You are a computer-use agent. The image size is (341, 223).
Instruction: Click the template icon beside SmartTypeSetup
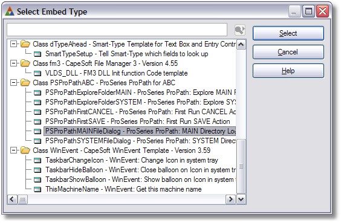coord(37,54)
